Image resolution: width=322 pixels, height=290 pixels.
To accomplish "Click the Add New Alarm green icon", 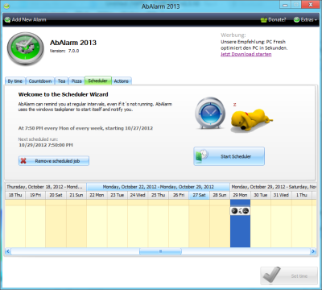I will (7, 19).
